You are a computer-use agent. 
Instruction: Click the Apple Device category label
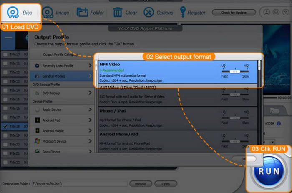click(x=52, y=110)
